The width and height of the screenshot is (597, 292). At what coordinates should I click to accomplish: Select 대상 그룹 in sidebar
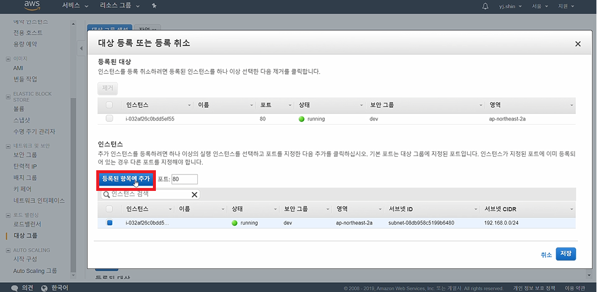[x=25, y=236]
